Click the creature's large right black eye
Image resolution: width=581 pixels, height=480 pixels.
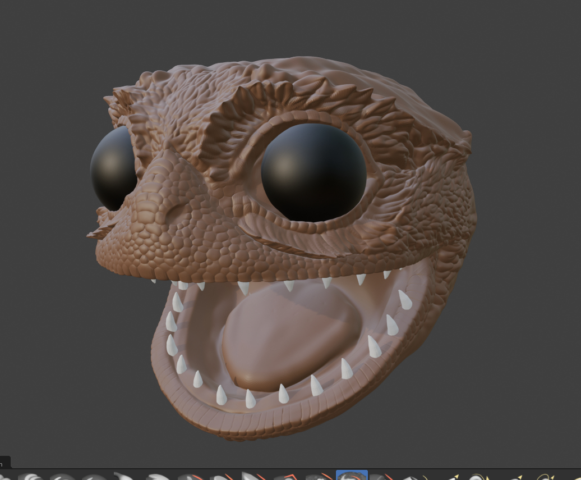[313, 171]
